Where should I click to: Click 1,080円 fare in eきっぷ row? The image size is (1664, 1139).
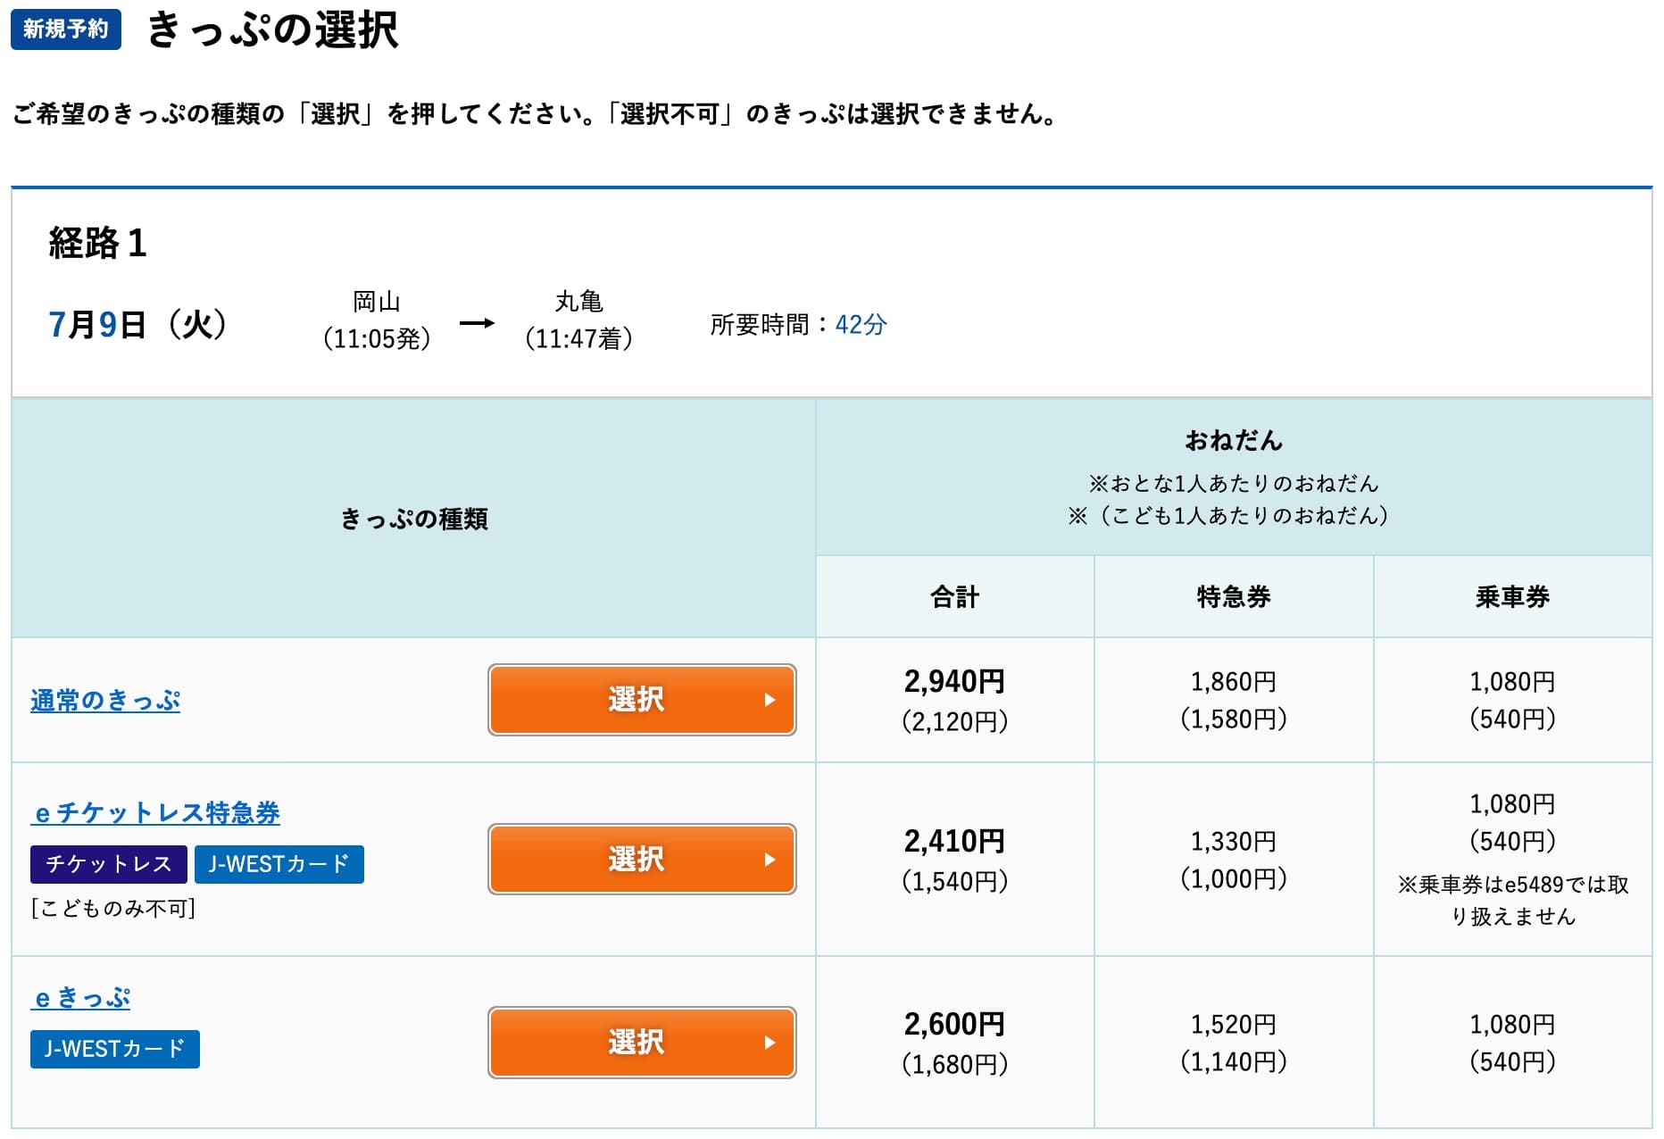[x=1513, y=1024]
